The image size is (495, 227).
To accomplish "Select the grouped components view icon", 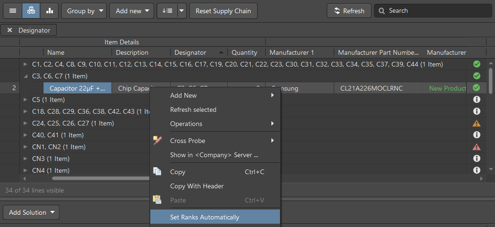I will 31,11.
